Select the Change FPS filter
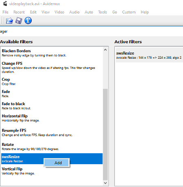The width and height of the screenshot is (183, 187). [52, 67]
